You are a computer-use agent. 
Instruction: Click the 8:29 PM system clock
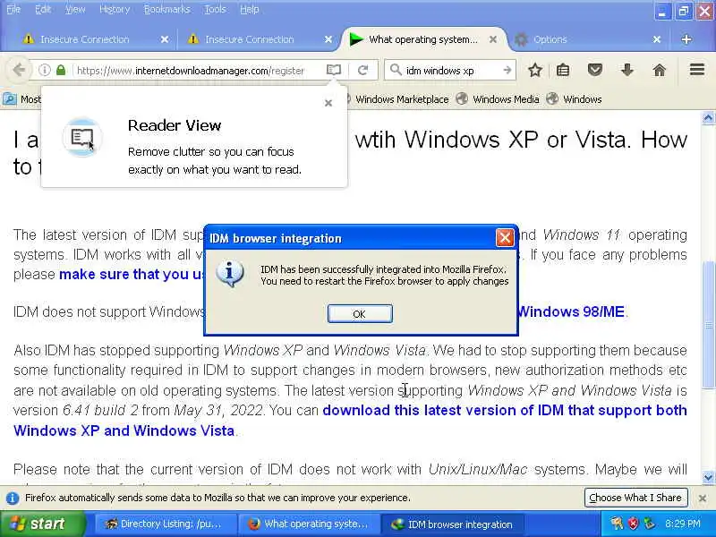(x=683, y=524)
